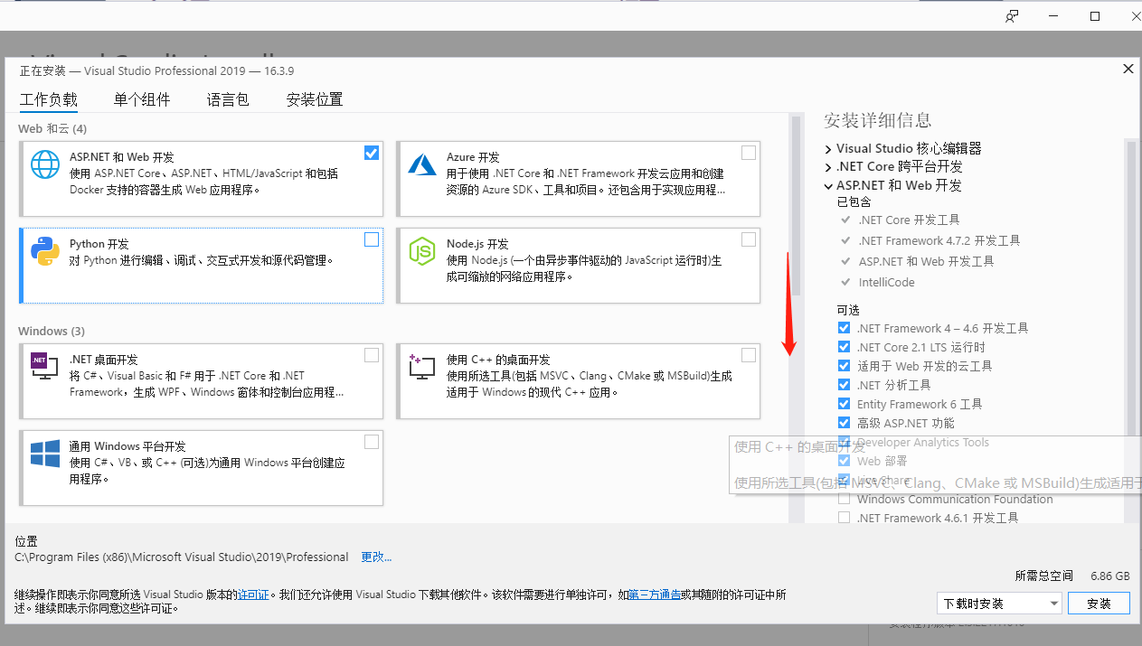This screenshot has width=1142, height=646.
Task: Click the Azure development logo icon
Action: [x=422, y=164]
